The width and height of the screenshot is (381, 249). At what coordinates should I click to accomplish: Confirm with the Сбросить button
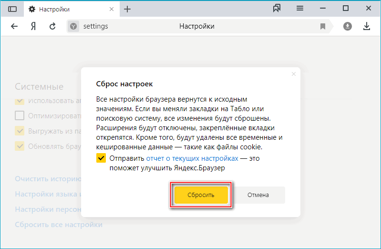click(201, 195)
